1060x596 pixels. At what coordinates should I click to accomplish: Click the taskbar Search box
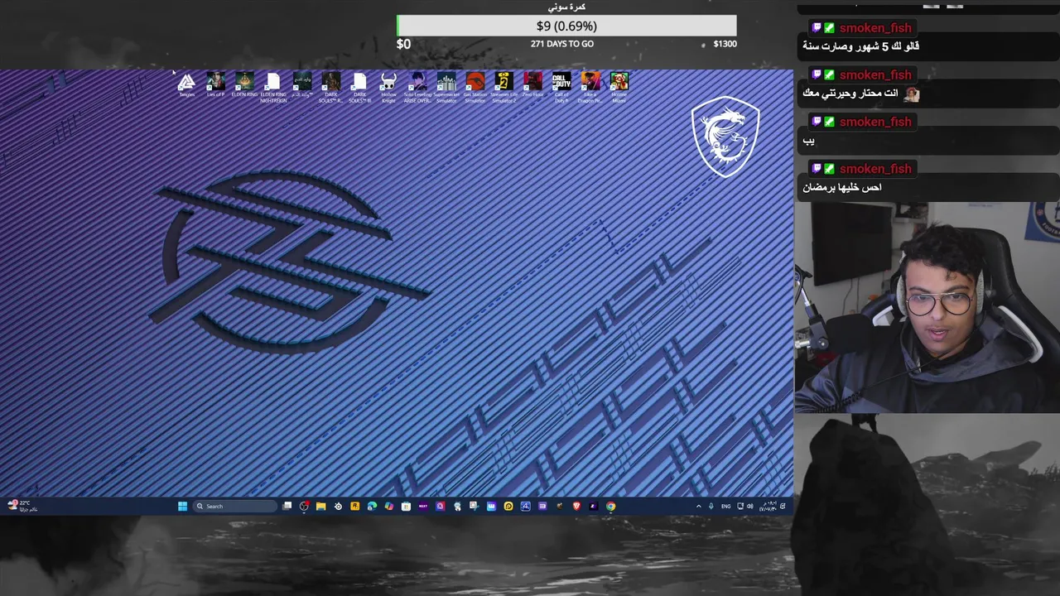pyautogui.click(x=235, y=506)
